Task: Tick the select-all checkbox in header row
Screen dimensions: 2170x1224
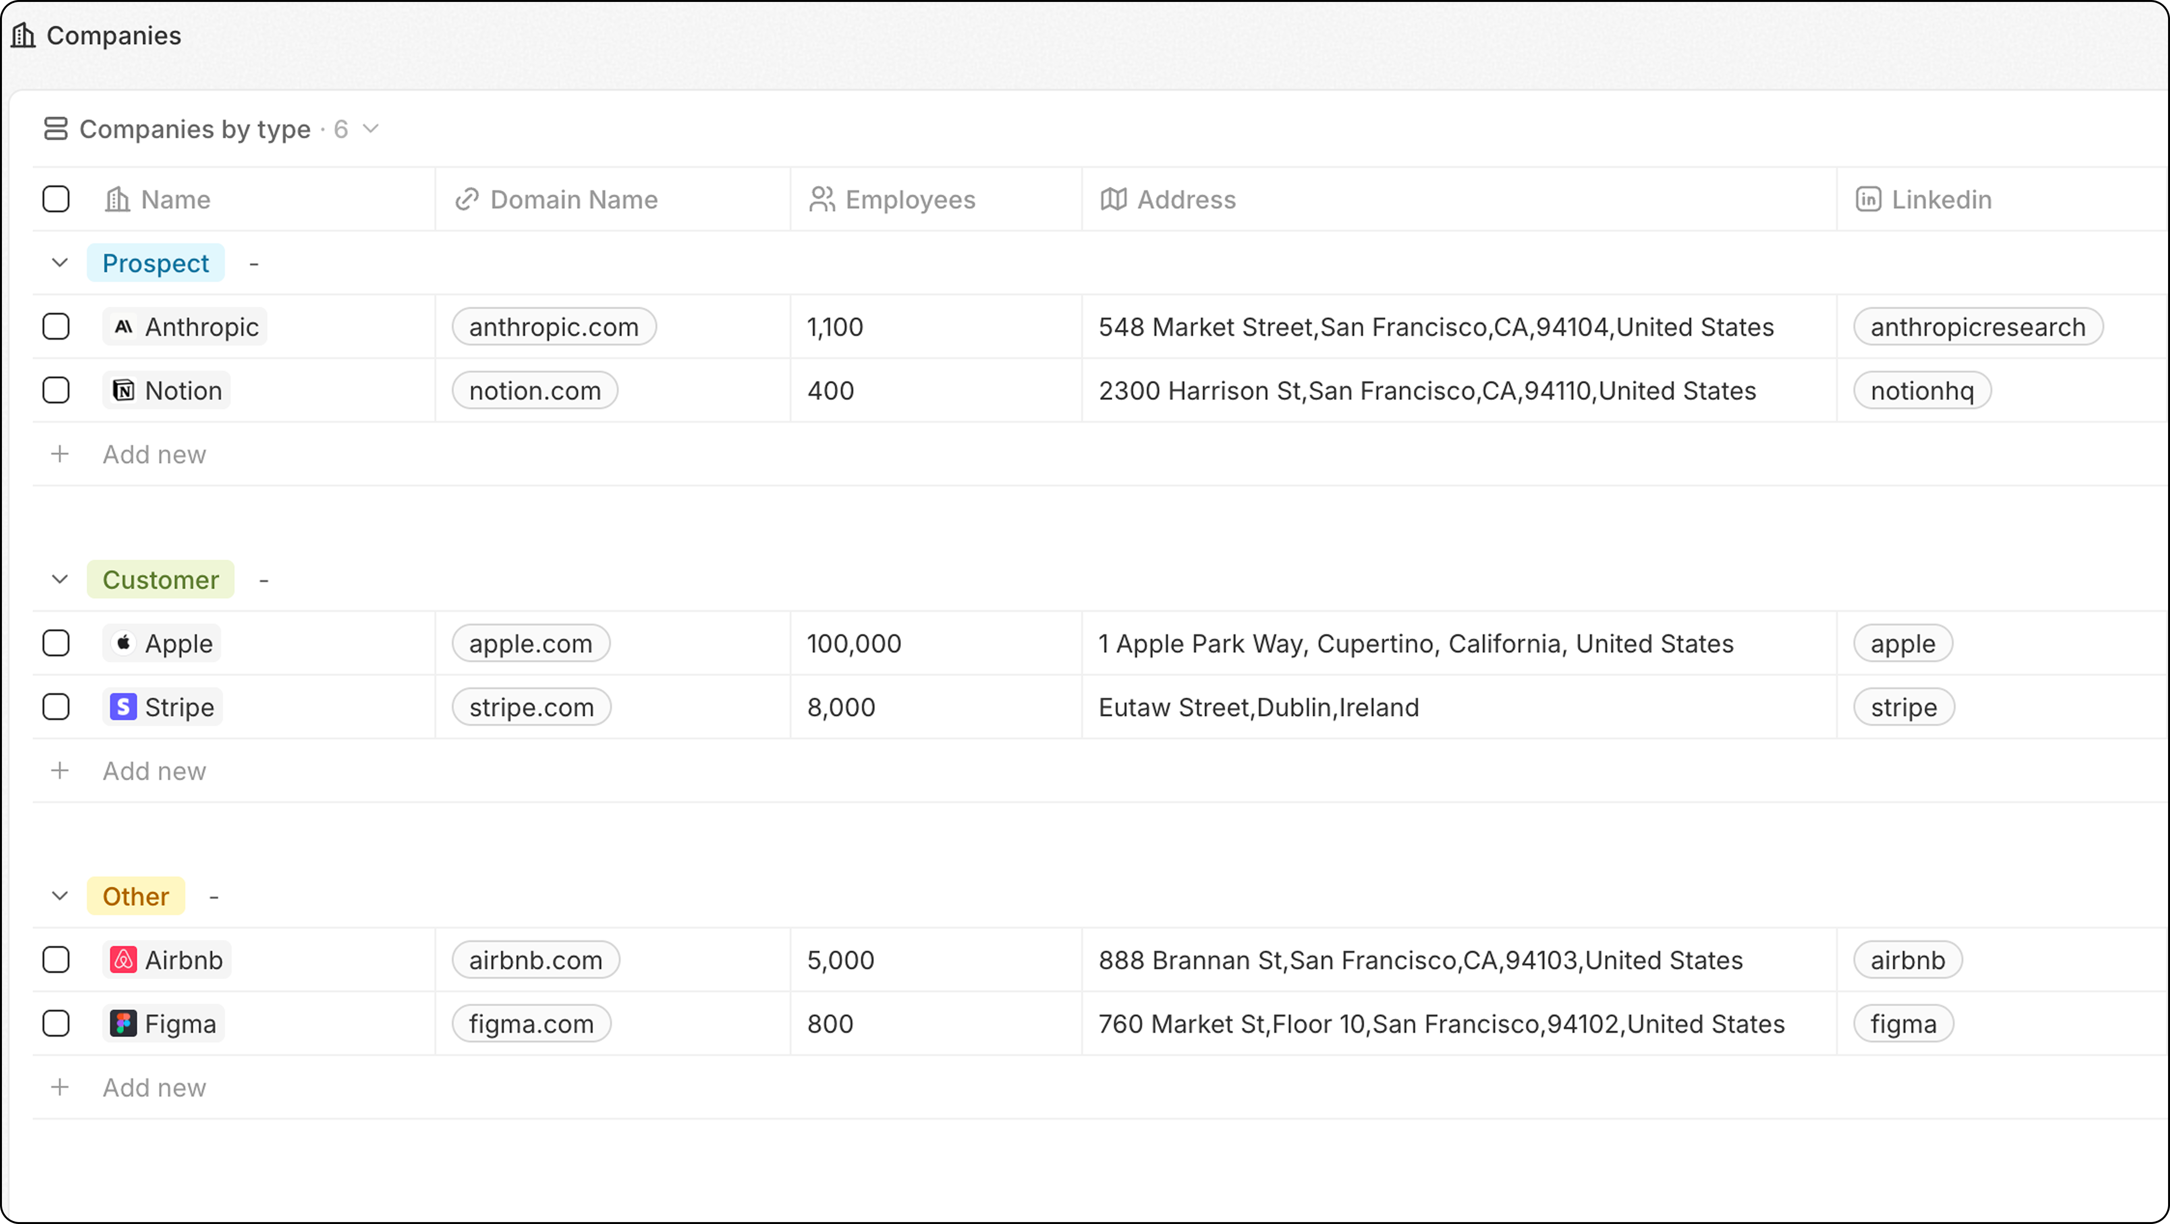Action: [56, 200]
